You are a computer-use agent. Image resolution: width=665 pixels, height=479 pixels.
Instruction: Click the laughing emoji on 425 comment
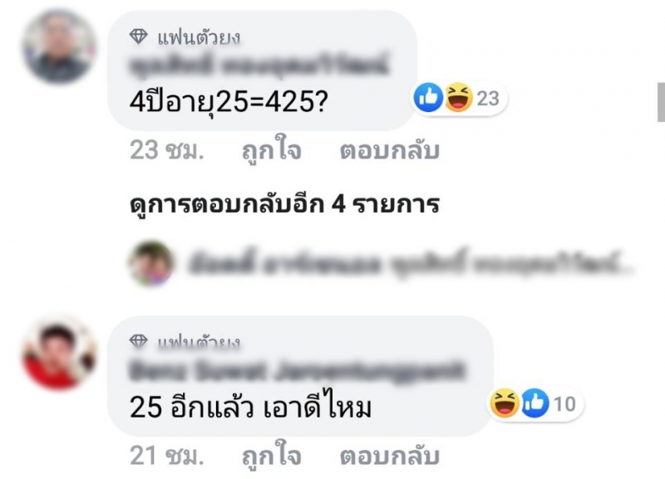click(x=458, y=97)
